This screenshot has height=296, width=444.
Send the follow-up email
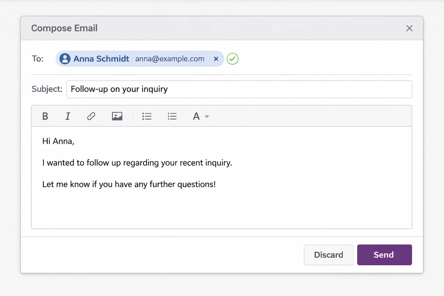[384, 255]
